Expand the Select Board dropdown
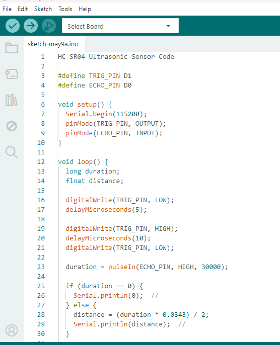The width and height of the screenshot is (280, 345). click(120, 26)
